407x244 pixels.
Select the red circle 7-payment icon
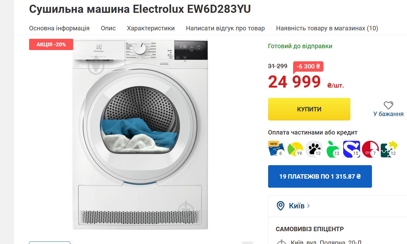(370, 149)
